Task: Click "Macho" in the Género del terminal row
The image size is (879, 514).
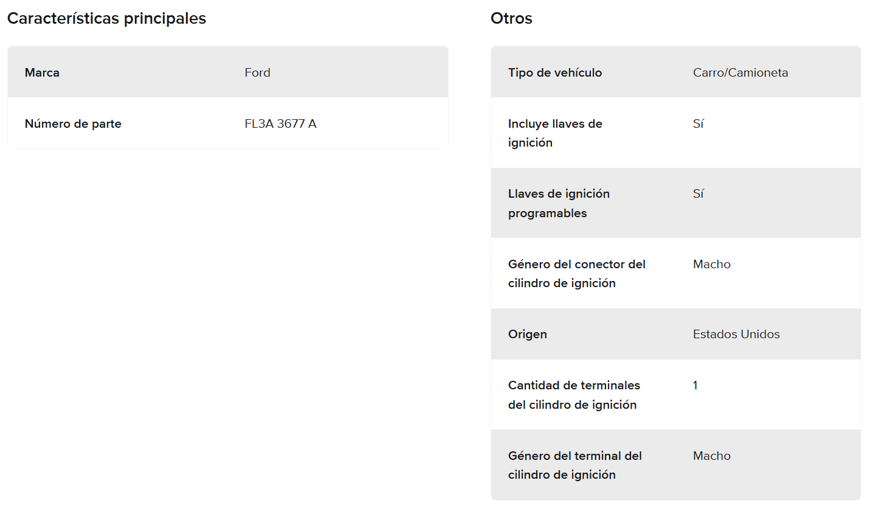Action: point(711,456)
